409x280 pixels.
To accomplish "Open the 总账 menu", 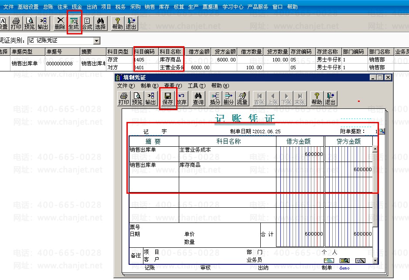I will tap(48, 7).
